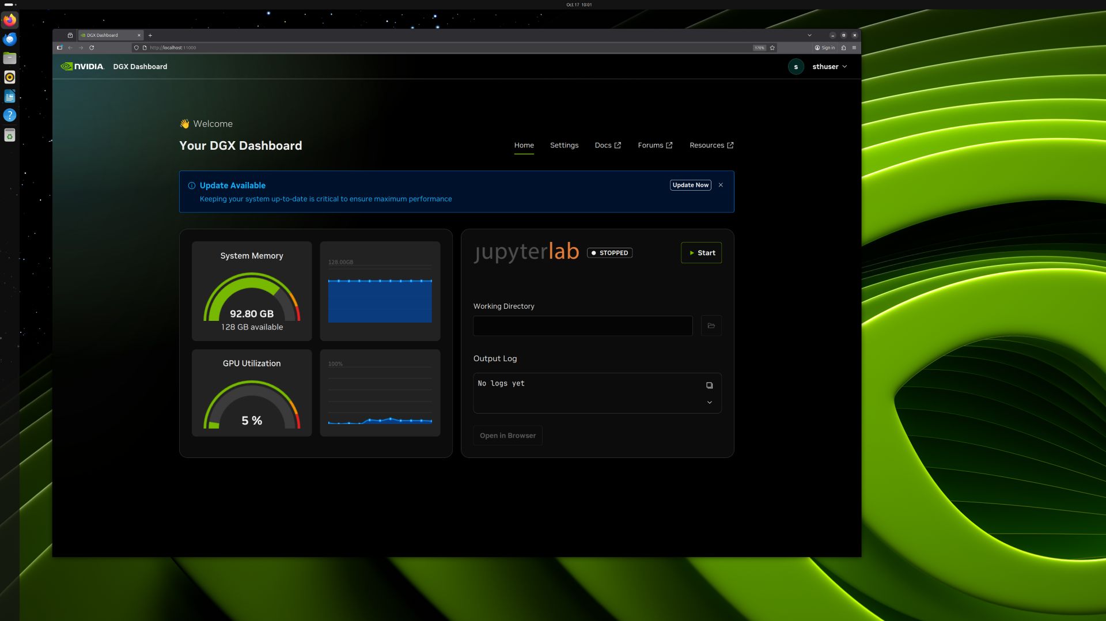
Task: Dismiss the Update Available banner
Action: tap(720, 185)
